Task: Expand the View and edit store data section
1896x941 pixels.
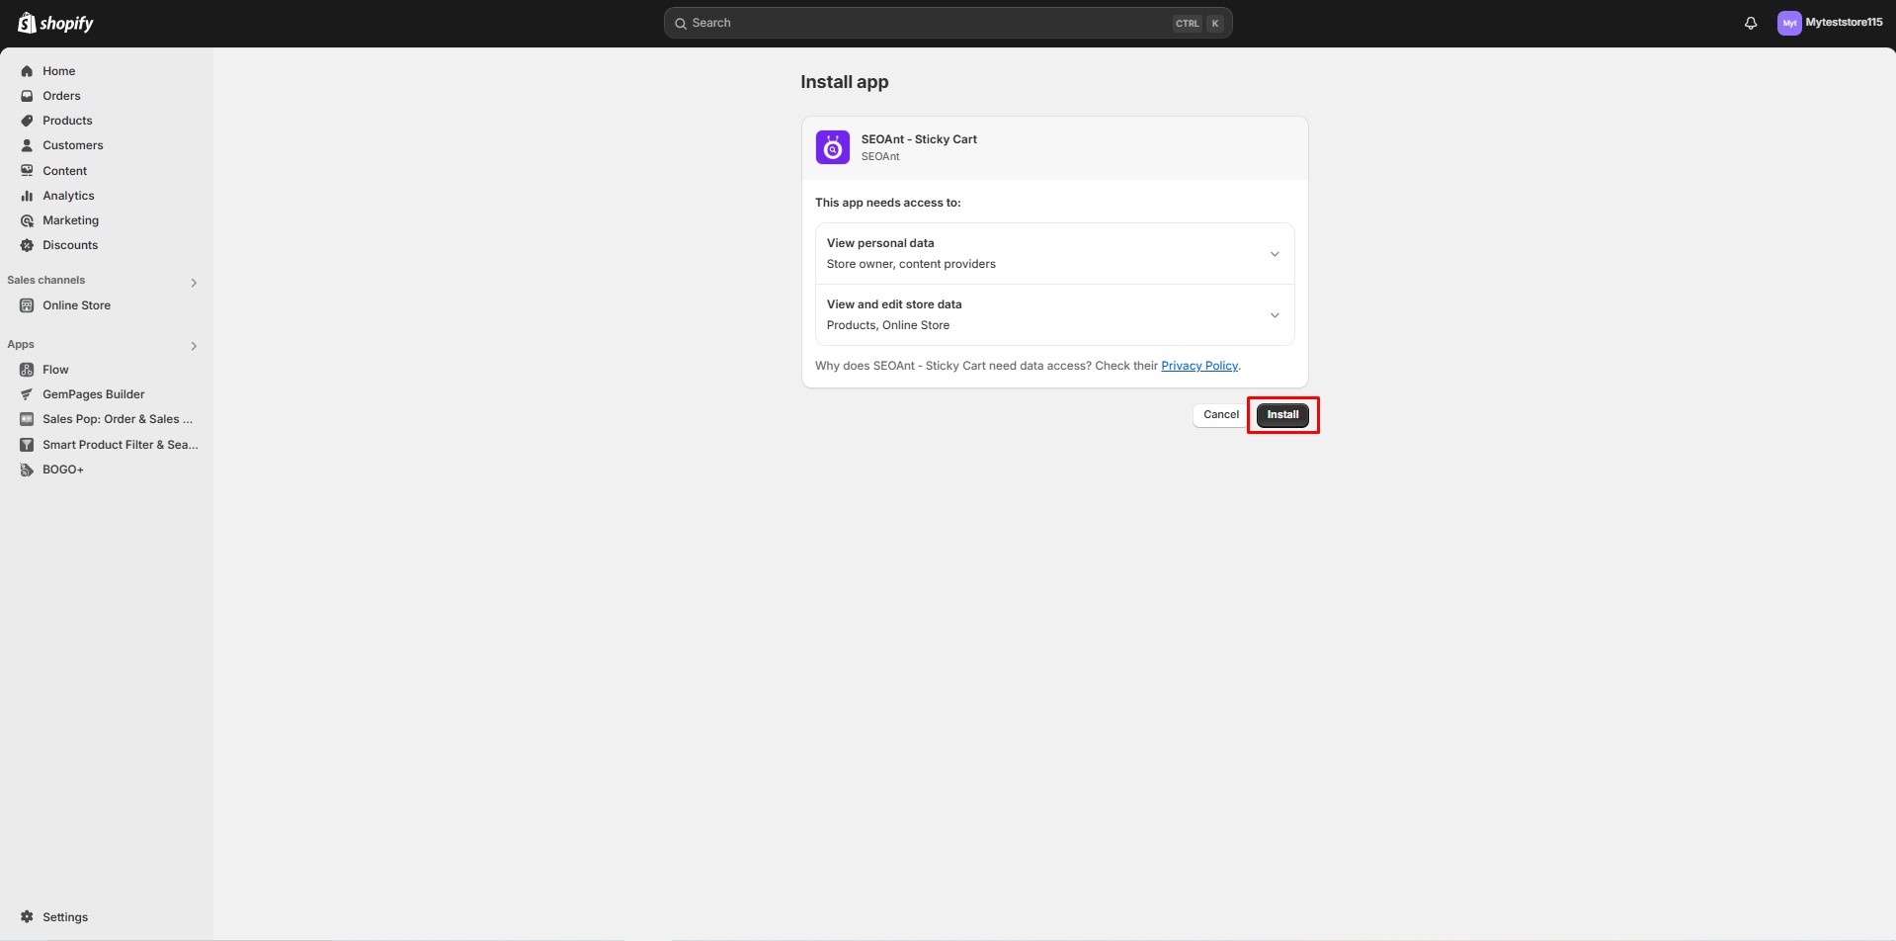Action: pos(1275,314)
